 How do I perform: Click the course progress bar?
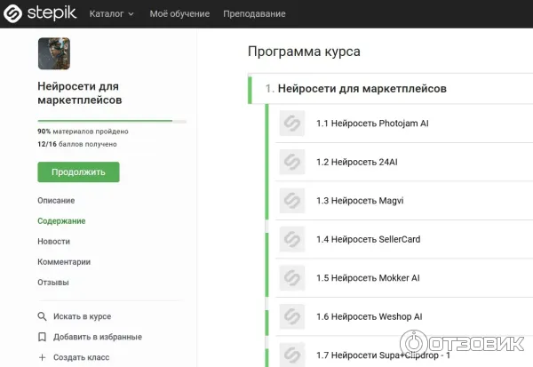click(x=112, y=121)
